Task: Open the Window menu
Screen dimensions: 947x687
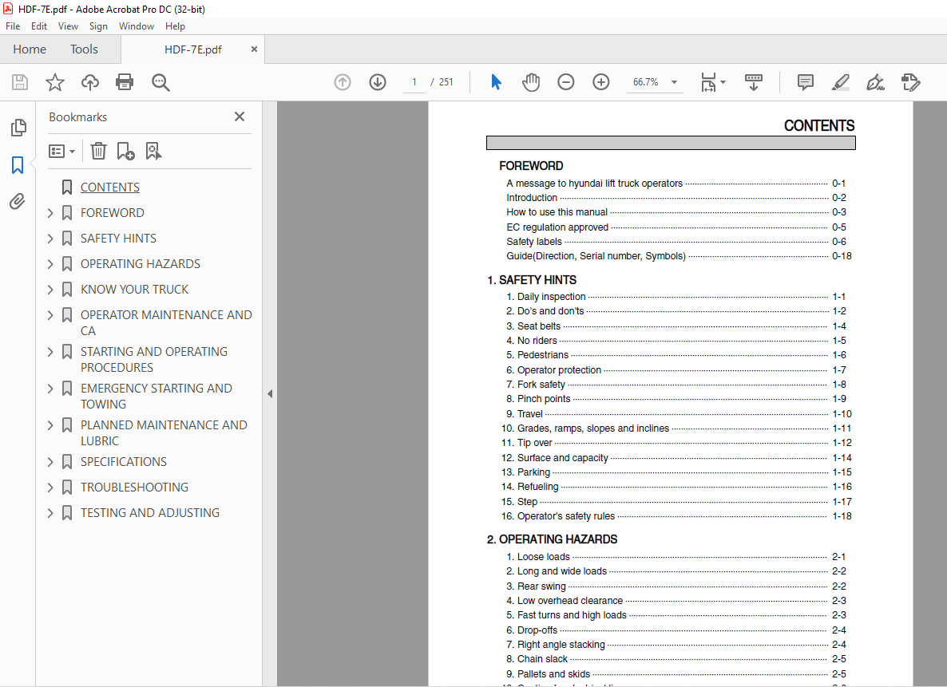Action: click(x=137, y=26)
